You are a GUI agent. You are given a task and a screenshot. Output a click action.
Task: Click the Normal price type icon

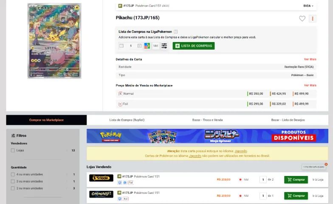point(121,93)
